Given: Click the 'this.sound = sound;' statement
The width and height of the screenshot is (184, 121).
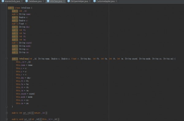Looking at the screenshot, I should click(25, 94).
